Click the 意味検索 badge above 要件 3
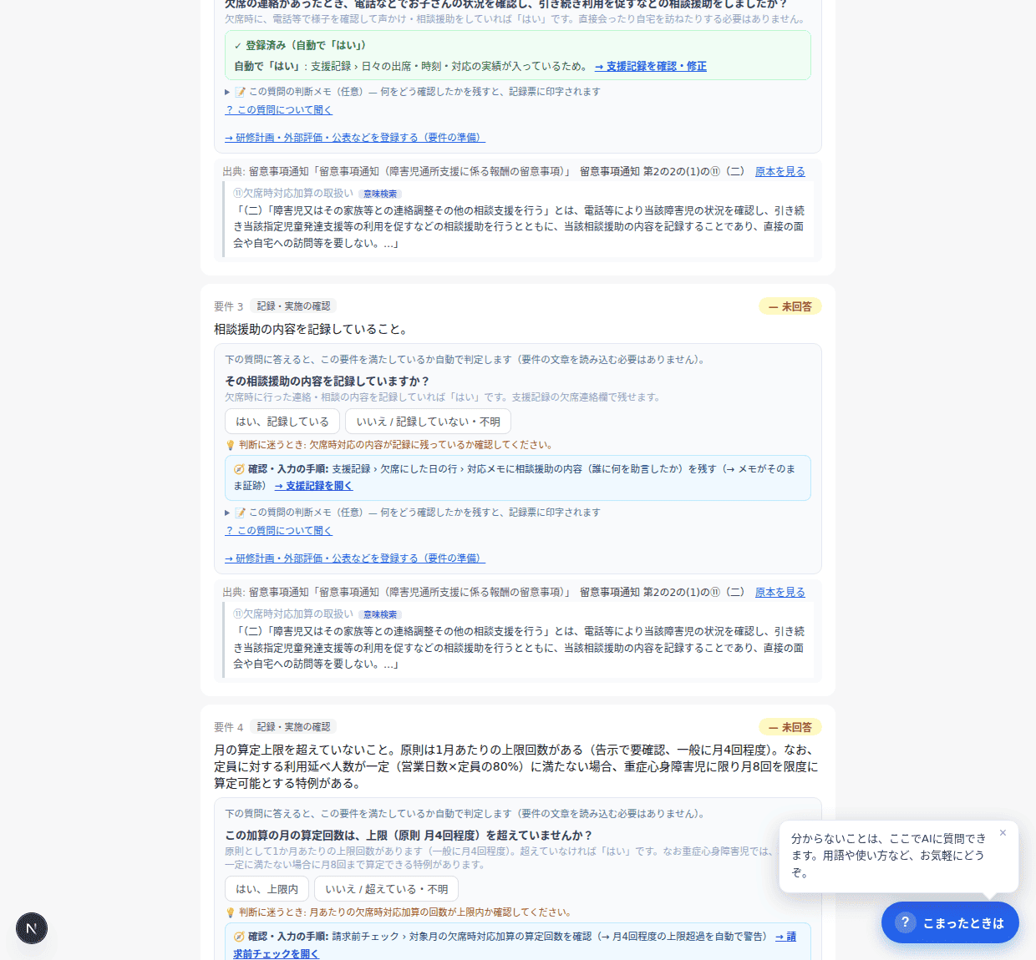Viewport: 1036px width, 960px height. pyautogui.click(x=380, y=194)
